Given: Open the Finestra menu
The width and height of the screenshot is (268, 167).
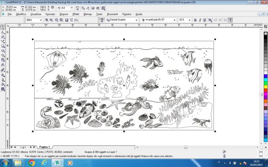Looking at the screenshot, I should [127, 14].
